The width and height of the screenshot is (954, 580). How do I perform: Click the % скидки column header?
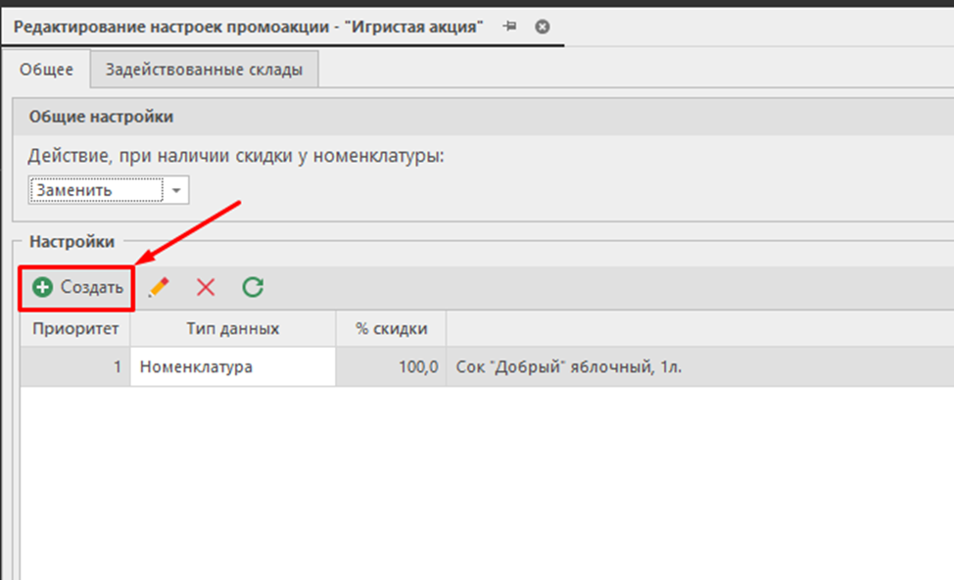(x=390, y=329)
